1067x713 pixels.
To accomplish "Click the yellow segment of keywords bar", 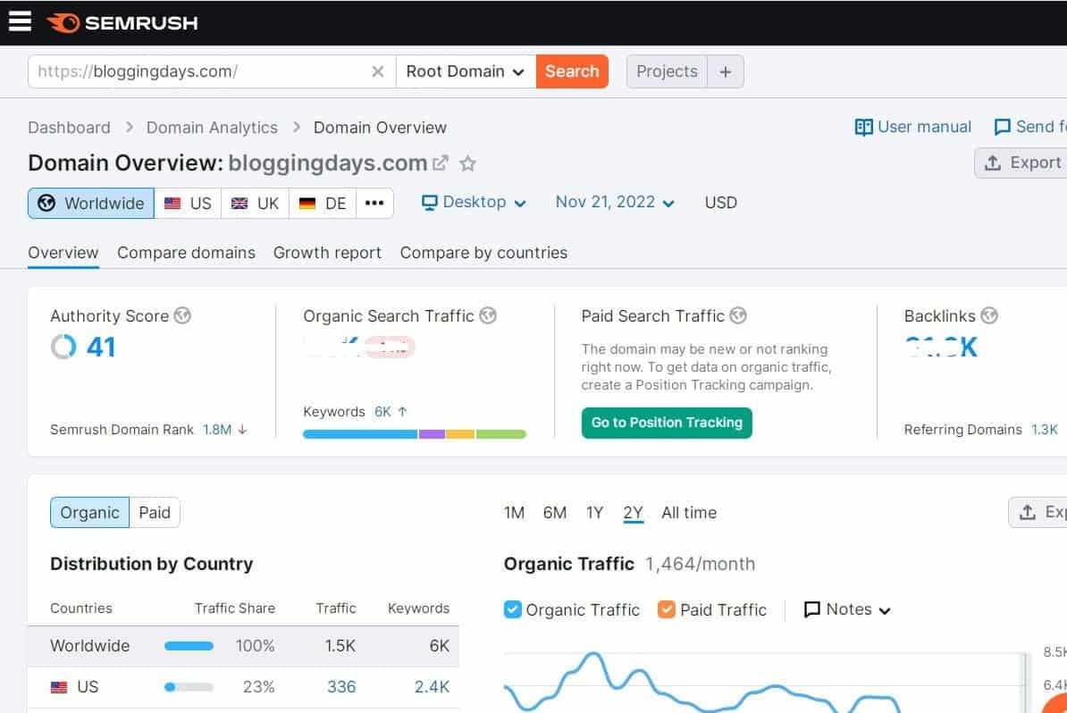I will tap(461, 434).
